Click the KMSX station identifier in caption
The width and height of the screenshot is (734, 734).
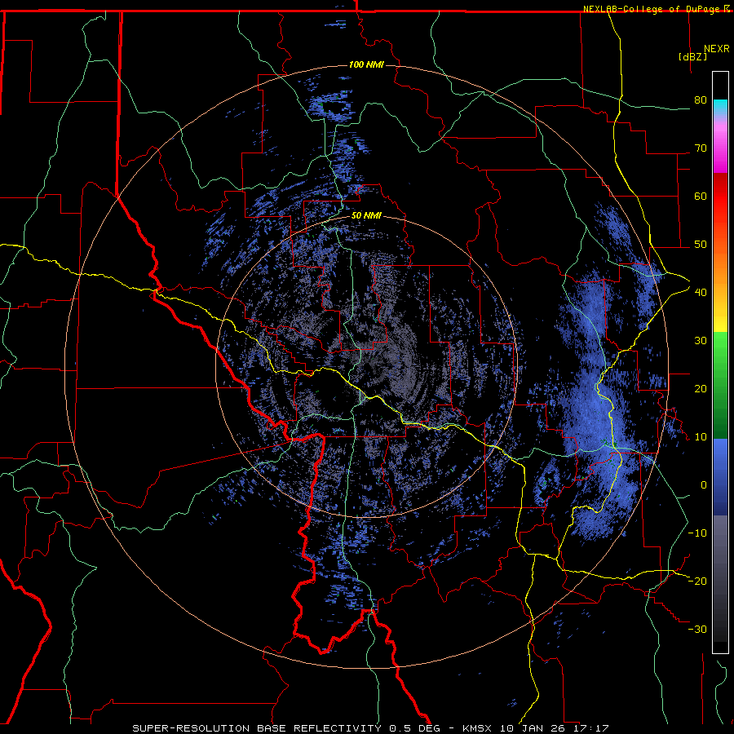coord(477,728)
